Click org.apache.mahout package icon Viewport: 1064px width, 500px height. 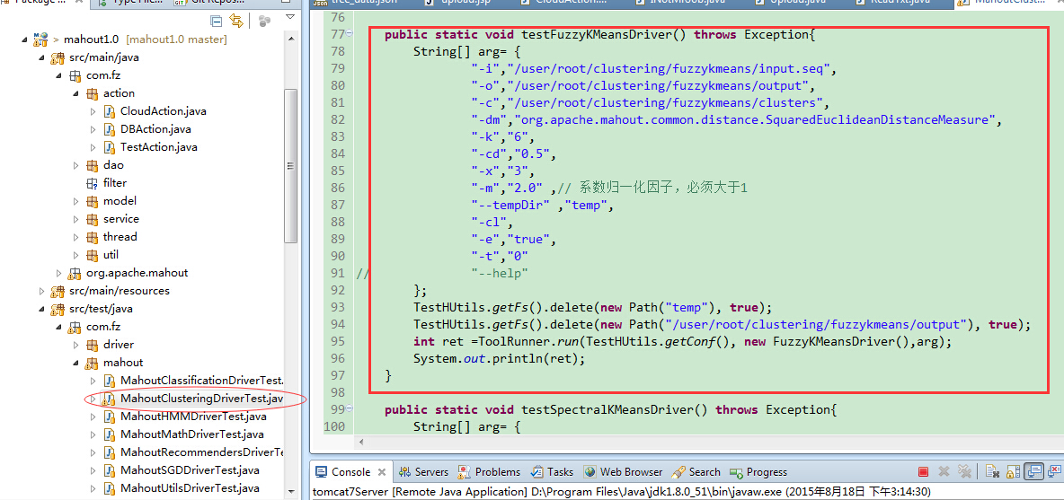(x=75, y=273)
